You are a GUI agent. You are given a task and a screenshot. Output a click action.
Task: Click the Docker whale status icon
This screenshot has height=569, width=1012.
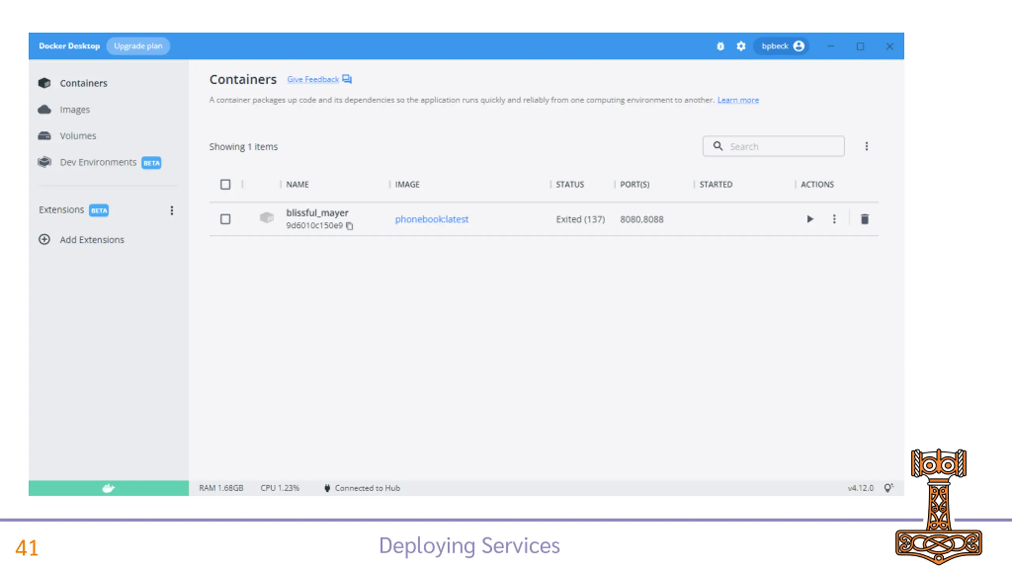coord(108,488)
